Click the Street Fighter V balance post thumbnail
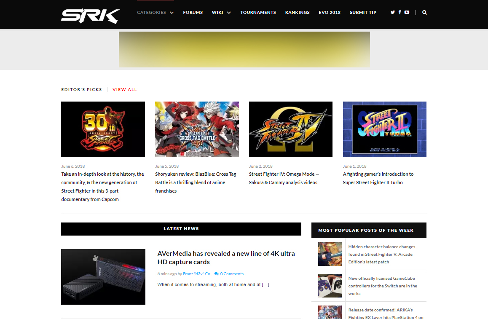Screen dimensions: 488x319 pos(330,254)
